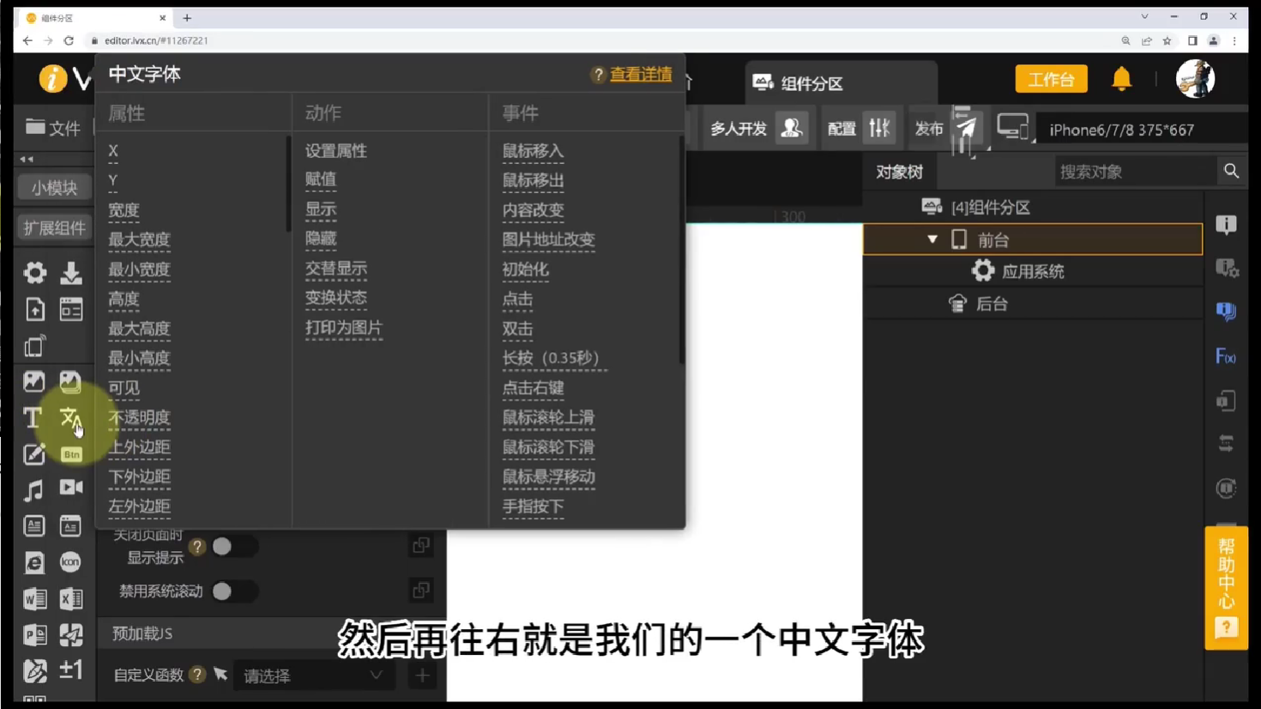This screenshot has height=709, width=1261.
Task: Open the 帮助中心 help center
Action: coord(1226,588)
